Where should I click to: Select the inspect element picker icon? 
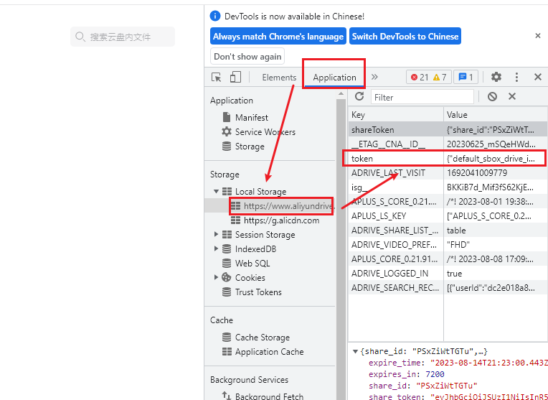217,77
